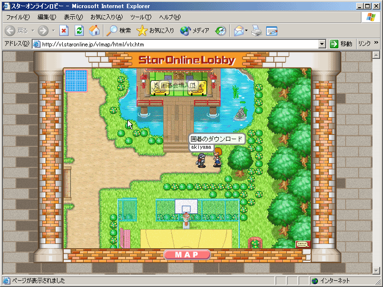Click the 移動 (Go) button
The image size is (383, 287).
coord(341,44)
